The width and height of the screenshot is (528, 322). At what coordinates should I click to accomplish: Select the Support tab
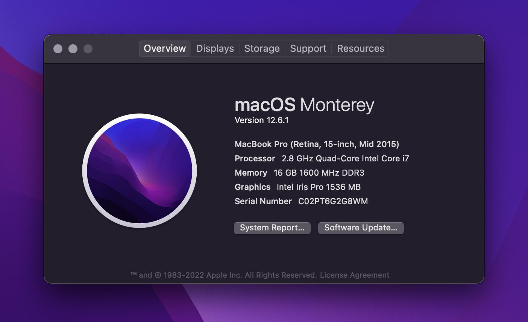click(308, 49)
